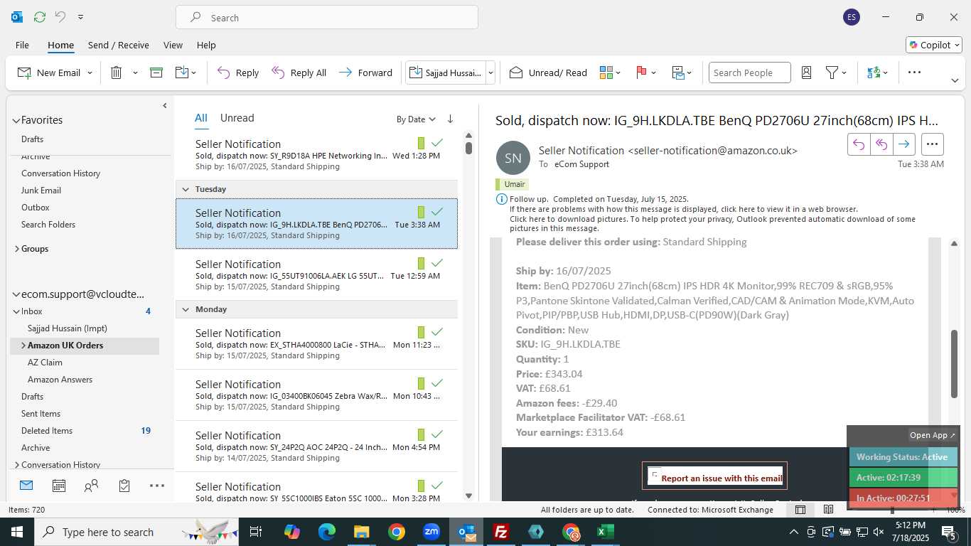The height and width of the screenshot is (546, 971).
Task: Click green category swatch on AOC 24P2Q message
Action: click(x=421, y=435)
